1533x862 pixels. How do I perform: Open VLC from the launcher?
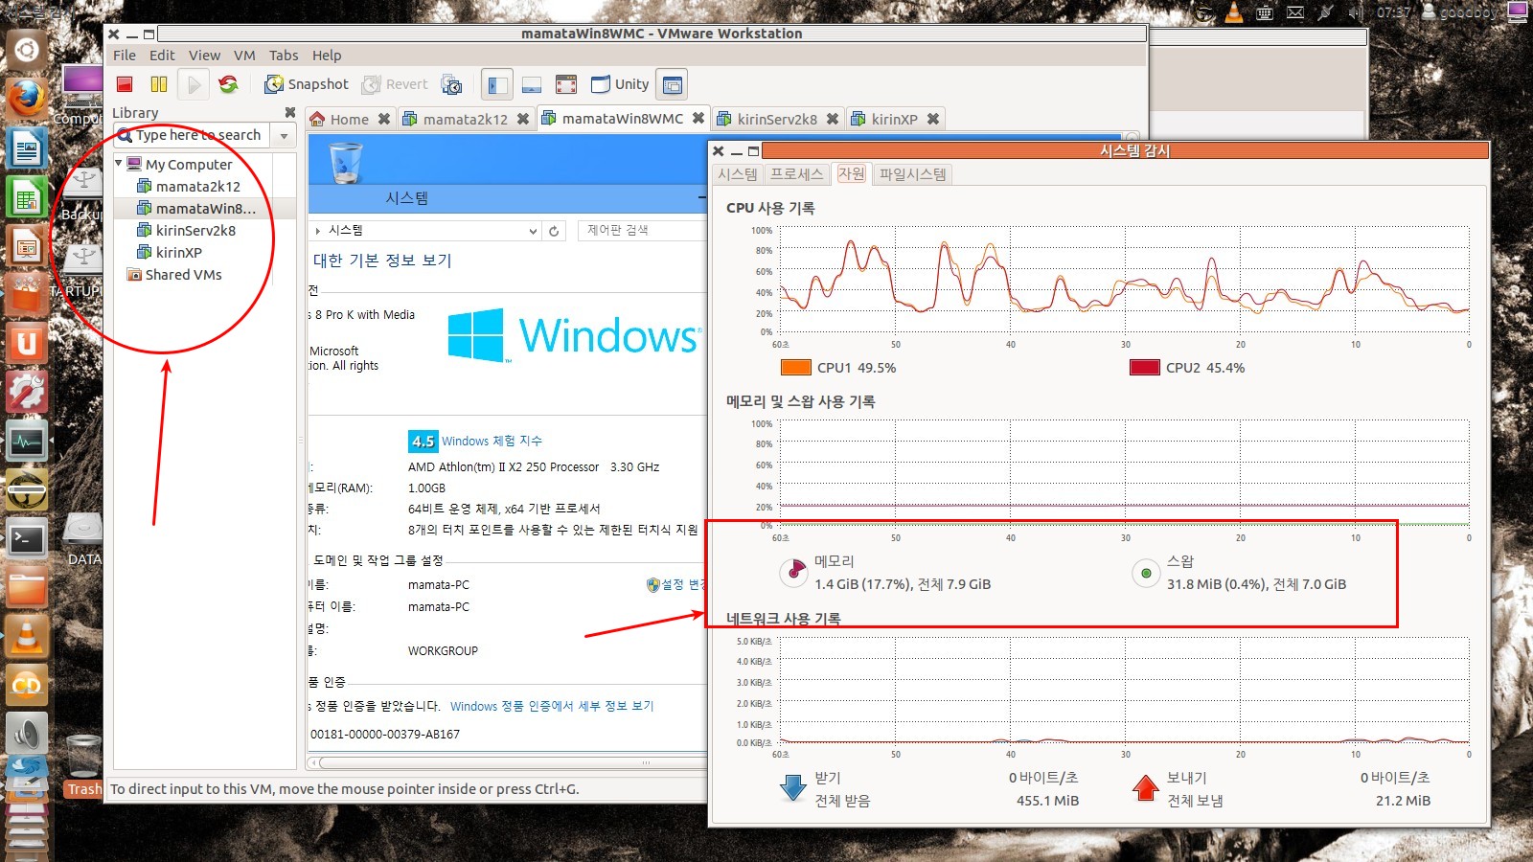[x=26, y=636]
